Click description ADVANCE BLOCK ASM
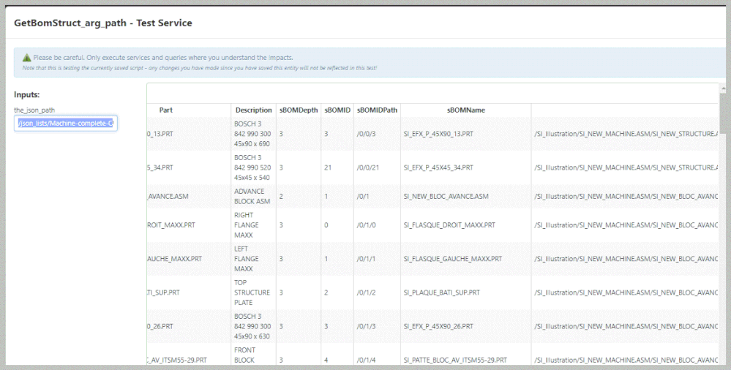The width and height of the screenshot is (731, 370). tap(252, 196)
